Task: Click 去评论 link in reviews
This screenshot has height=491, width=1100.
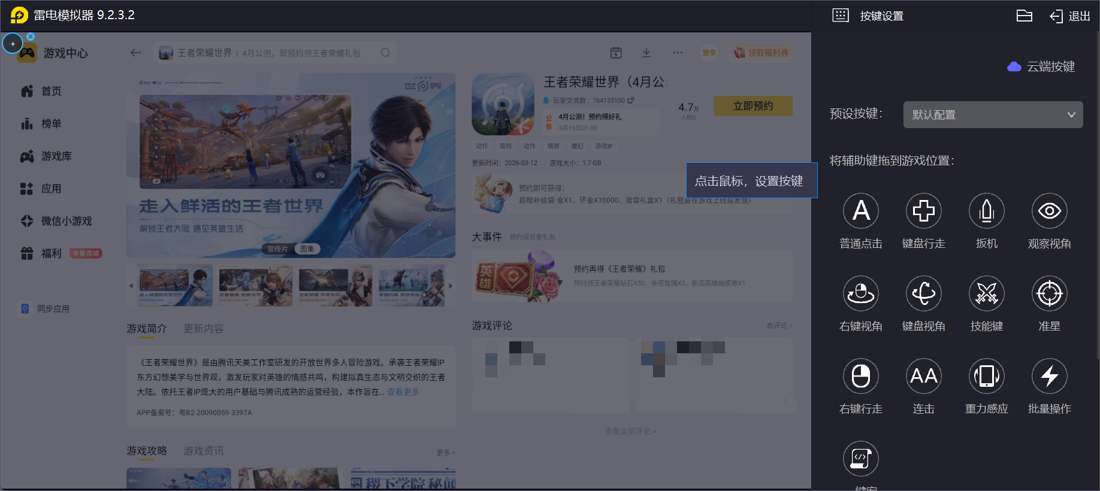Action: 779,326
